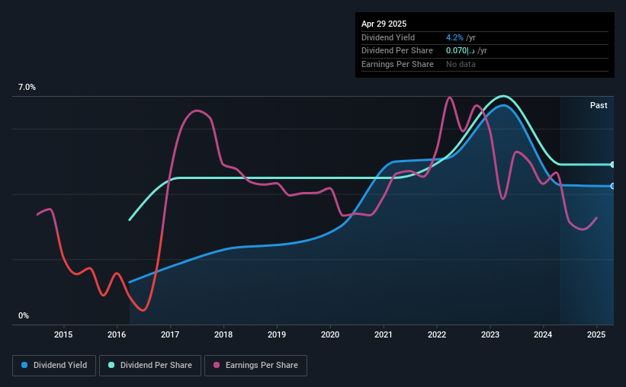
Task: Click the Apr 29 2025 tooltip date header
Action: coord(384,24)
